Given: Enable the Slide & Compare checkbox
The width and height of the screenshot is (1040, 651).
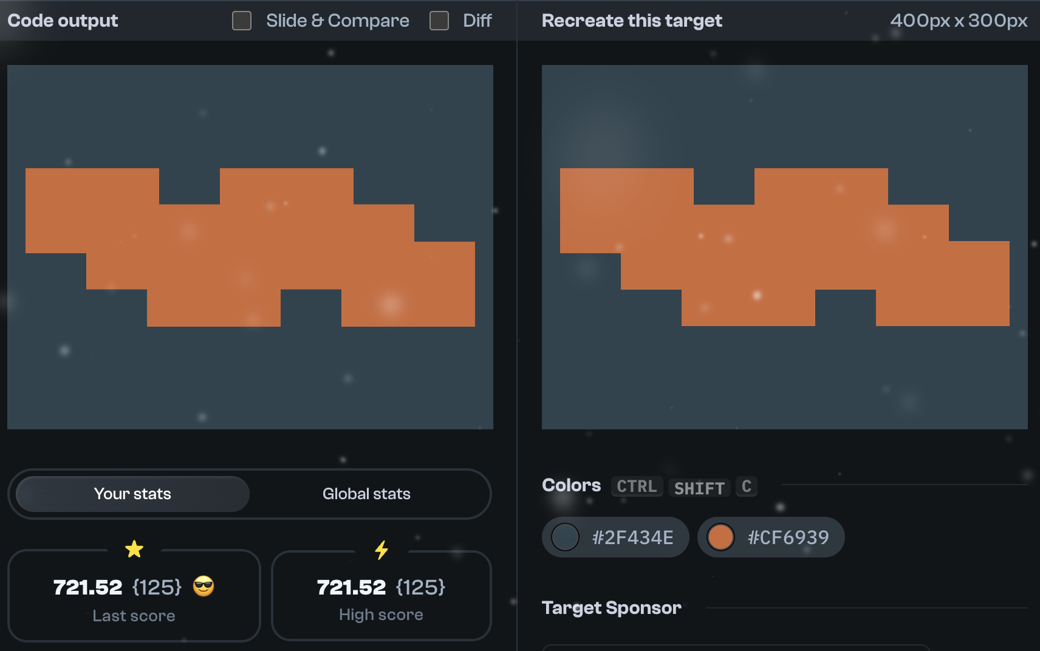Looking at the screenshot, I should point(241,20).
